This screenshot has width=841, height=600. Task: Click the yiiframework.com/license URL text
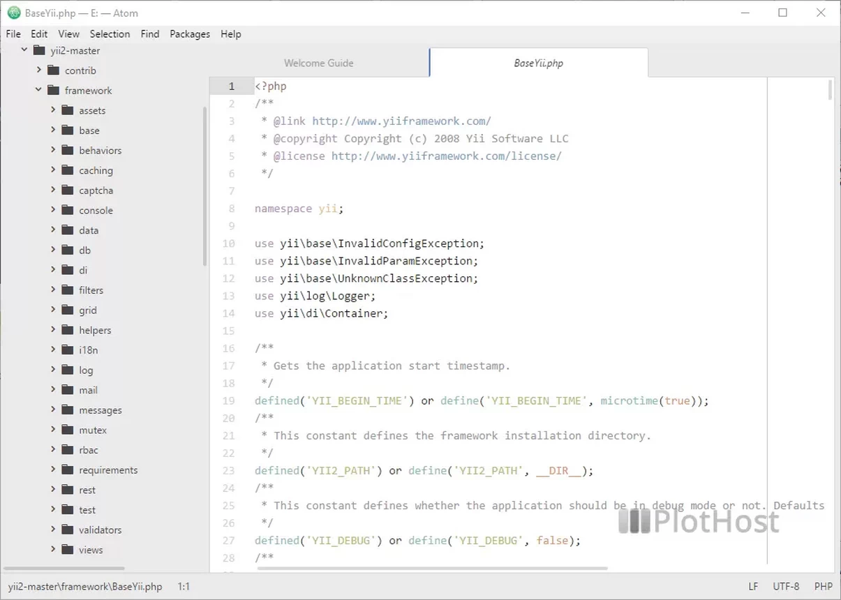click(x=446, y=156)
